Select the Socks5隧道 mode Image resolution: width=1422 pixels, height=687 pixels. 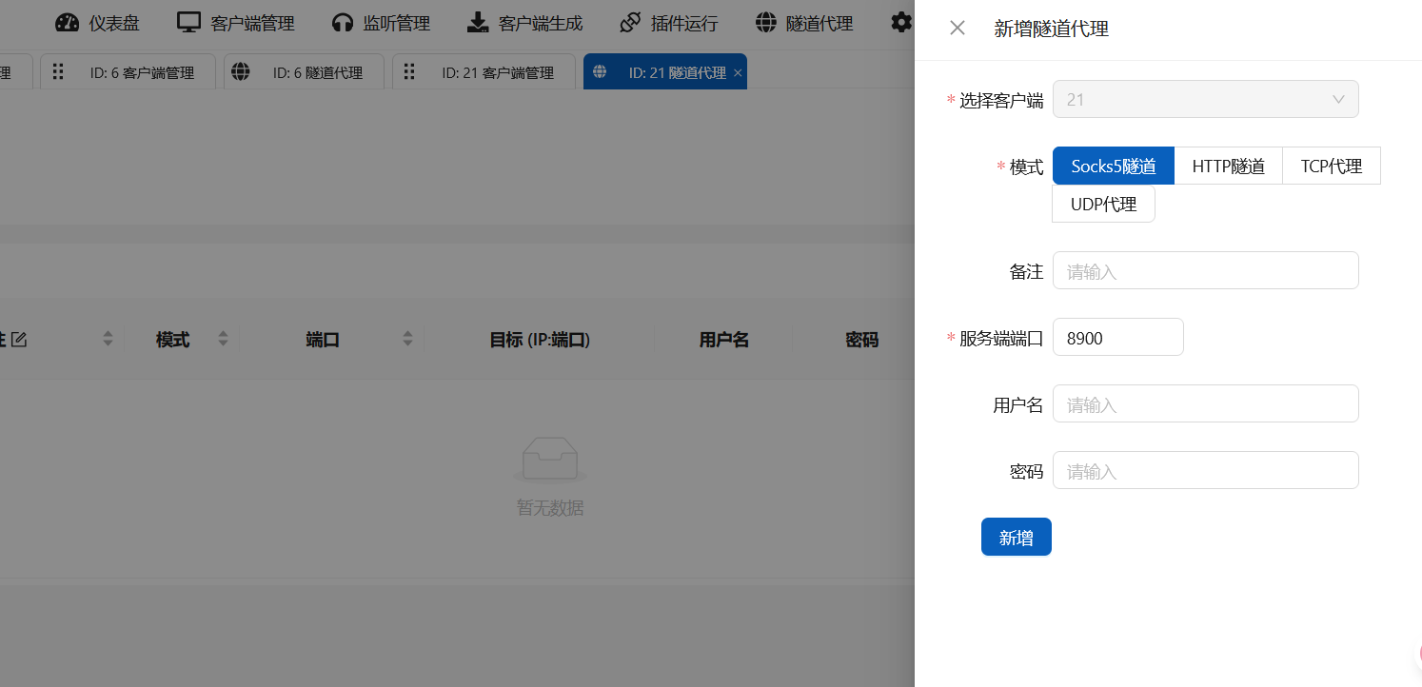click(x=1113, y=167)
